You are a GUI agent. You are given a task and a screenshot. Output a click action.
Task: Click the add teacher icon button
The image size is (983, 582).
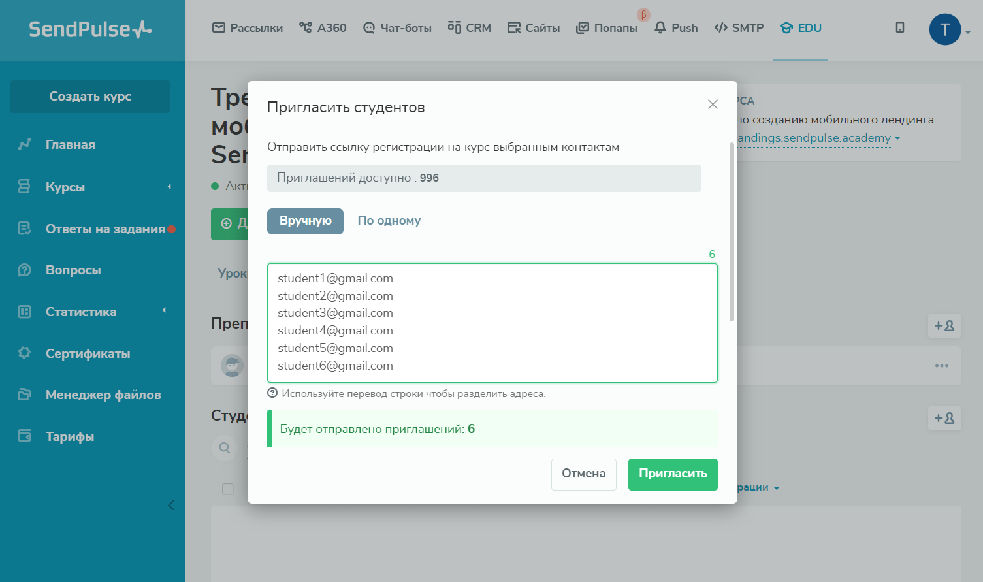944,326
